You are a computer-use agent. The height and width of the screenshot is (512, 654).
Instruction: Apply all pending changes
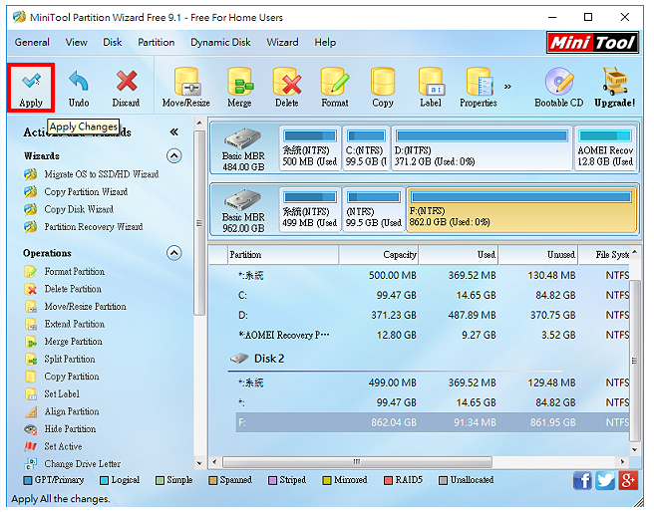tap(31, 88)
